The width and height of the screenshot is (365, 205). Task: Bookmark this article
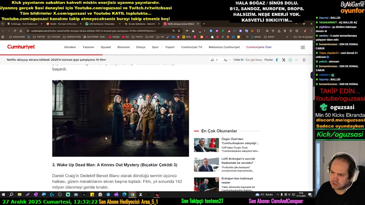click(304, 60)
